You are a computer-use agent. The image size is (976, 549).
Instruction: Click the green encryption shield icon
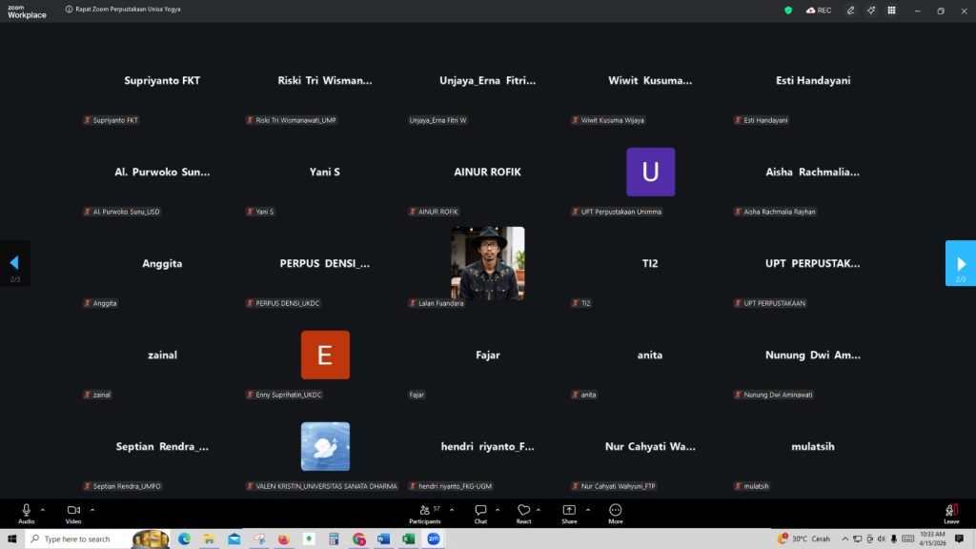(x=788, y=10)
